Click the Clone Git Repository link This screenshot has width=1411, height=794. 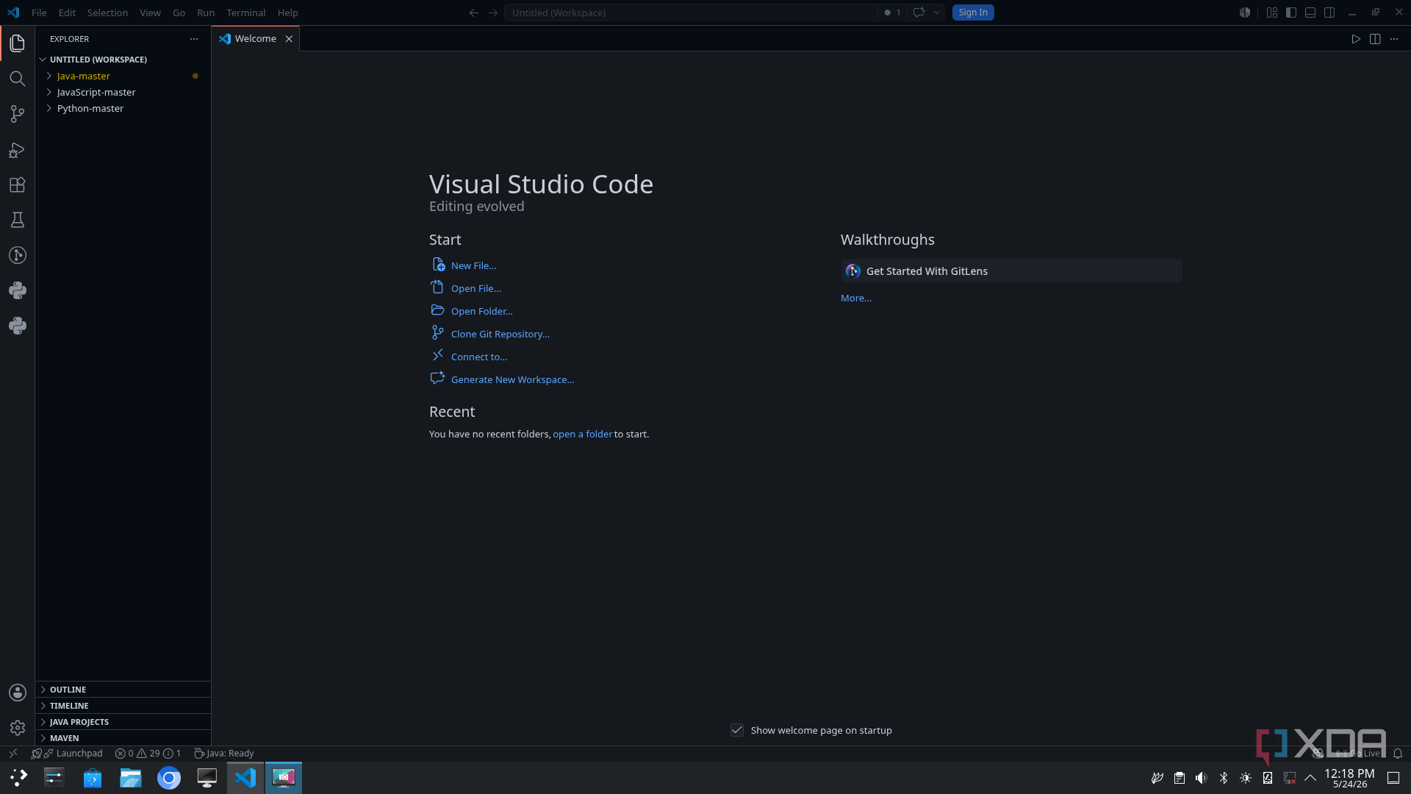coord(500,334)
